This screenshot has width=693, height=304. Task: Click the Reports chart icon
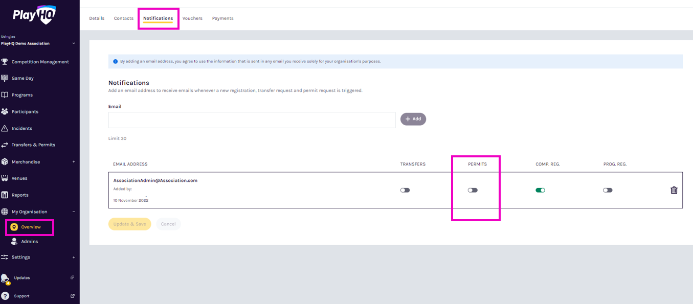[5, 195]
